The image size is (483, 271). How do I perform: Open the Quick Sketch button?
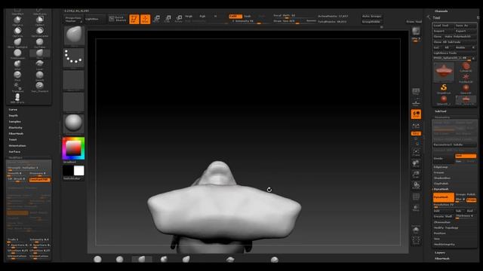[x=118, y=19]
